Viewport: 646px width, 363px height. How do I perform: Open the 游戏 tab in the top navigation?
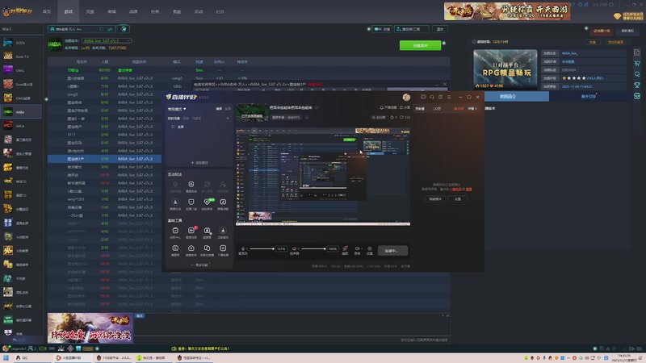coord(69,11)
